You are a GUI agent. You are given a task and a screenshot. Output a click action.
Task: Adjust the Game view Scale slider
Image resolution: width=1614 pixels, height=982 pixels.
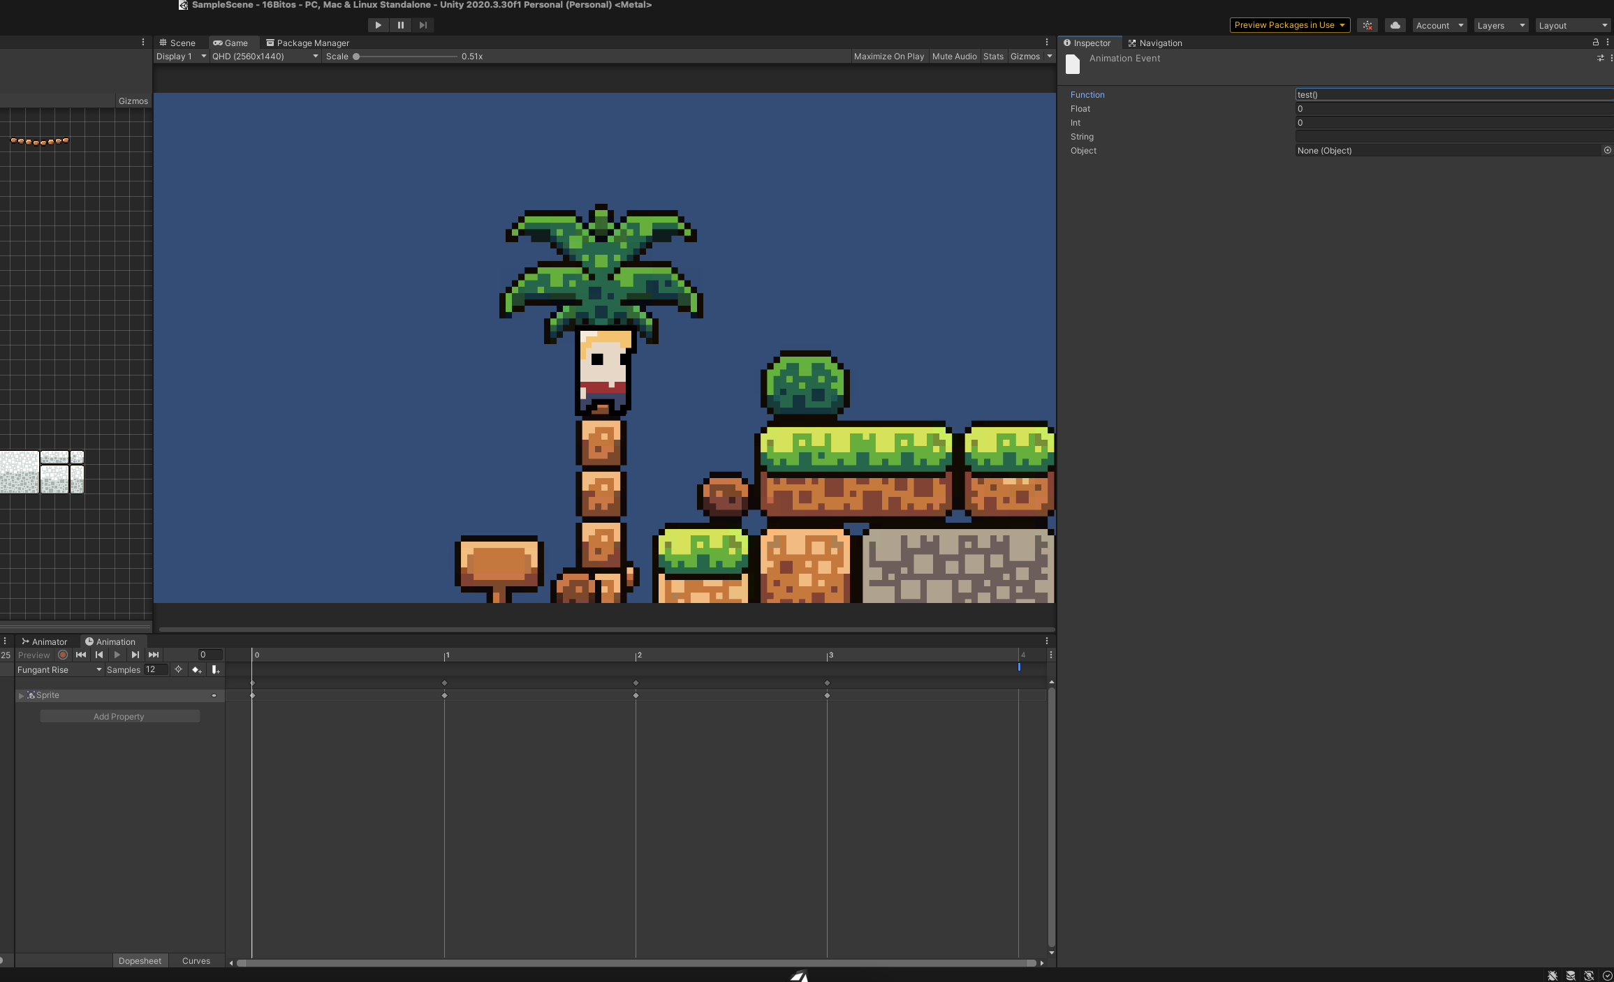pyautogui.click(x=356, y=57)
